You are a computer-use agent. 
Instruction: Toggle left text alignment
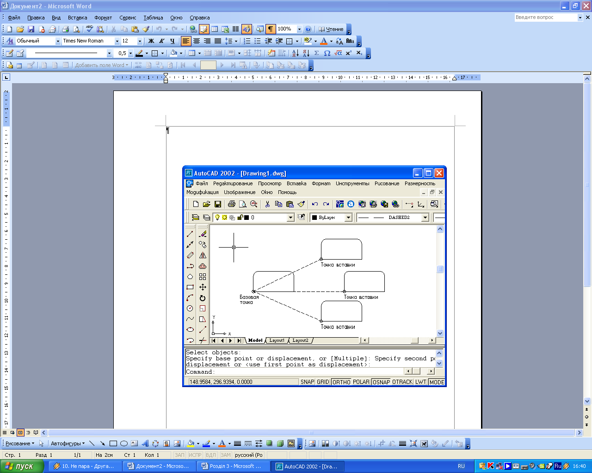click(186, 41)
